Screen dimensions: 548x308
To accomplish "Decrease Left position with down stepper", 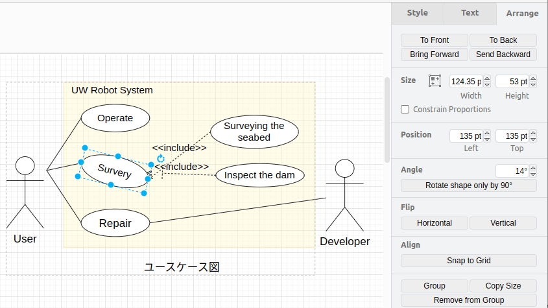I will (x=487, y=139).
